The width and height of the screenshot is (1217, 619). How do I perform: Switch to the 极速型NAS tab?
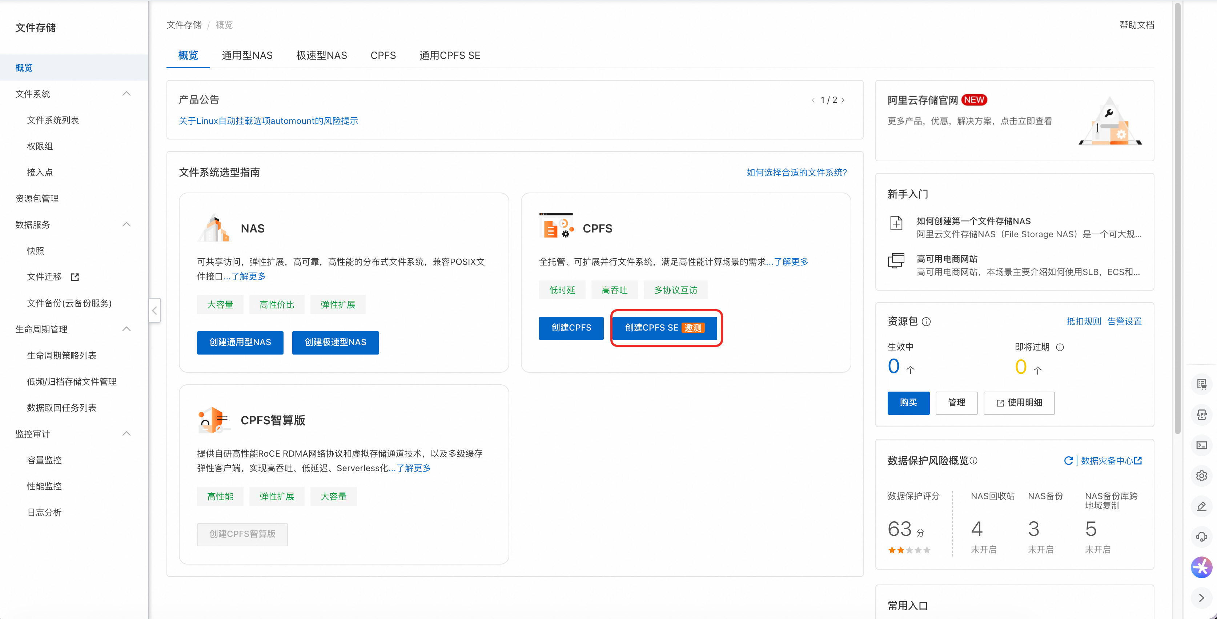coord(321,55)
